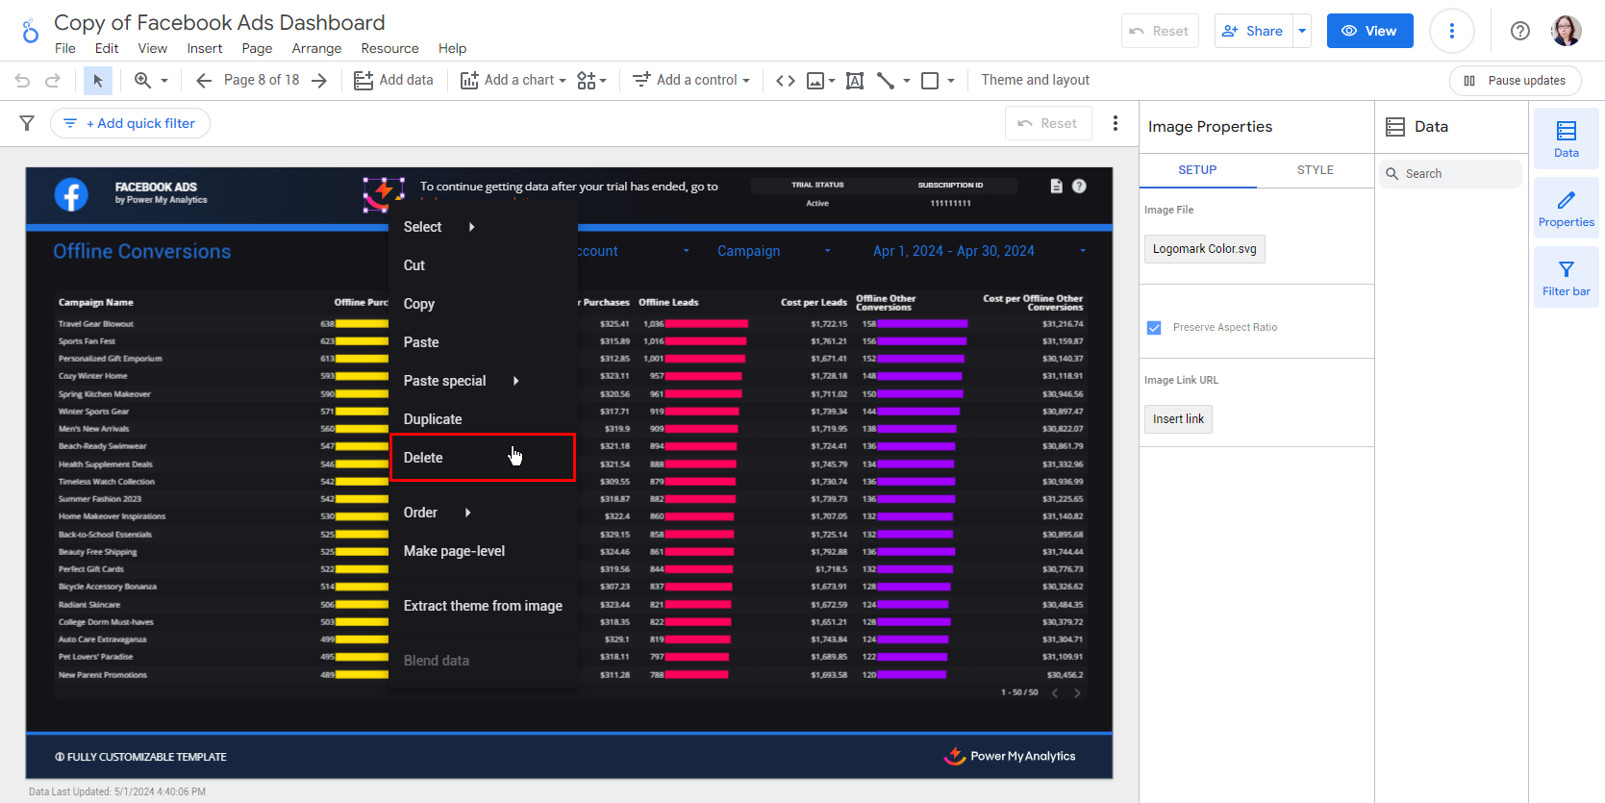
Task: Open the Filter bar side panel
Action: (1566, 278)
